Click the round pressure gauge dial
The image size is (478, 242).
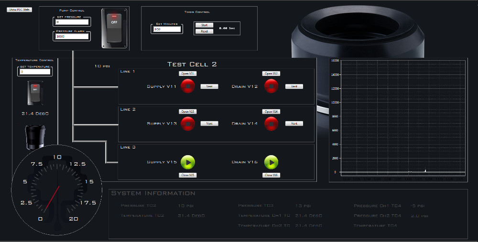[x=57, y=189]
